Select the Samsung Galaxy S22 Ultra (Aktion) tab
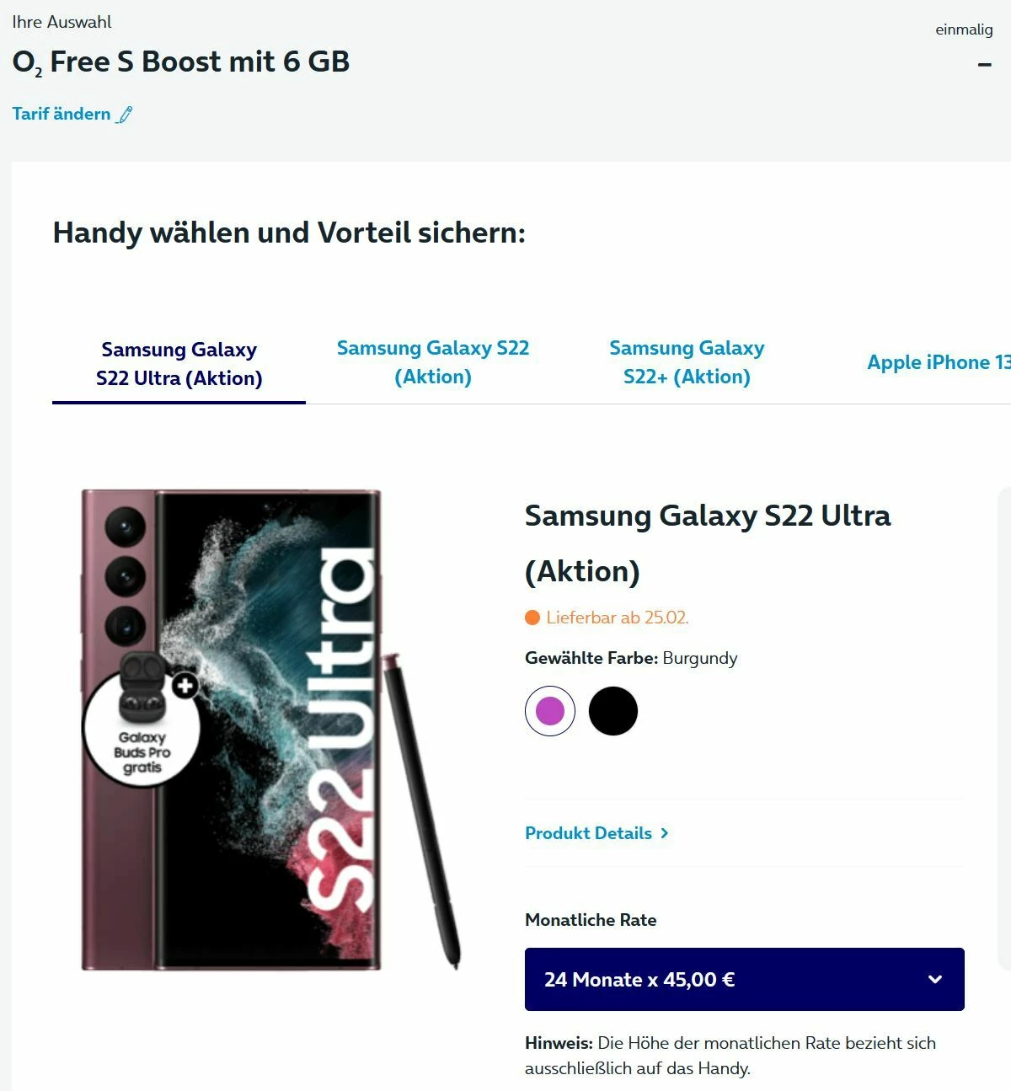The image size is (1011, 1091). pyautogui.click(x=179, y=364)
